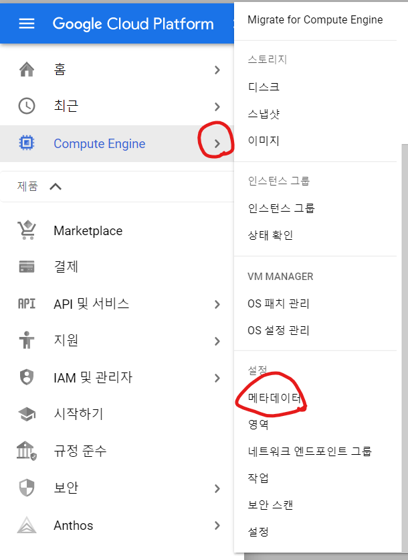
Task: Click the Marketplace shopping cart icon
Action: [x=27, y=230]
